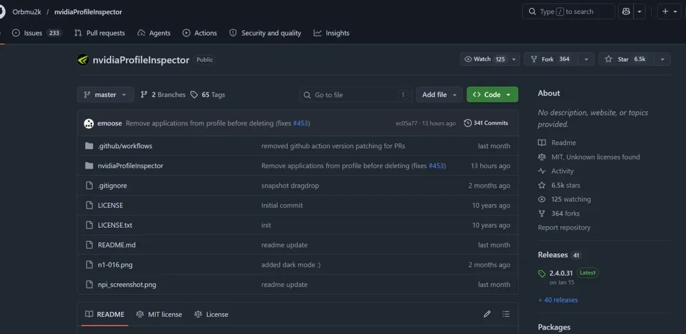Image resolution: width=686 pixels, height=334 pixels.
Task: Open the green Code dropdown
Action: point(492,94)
